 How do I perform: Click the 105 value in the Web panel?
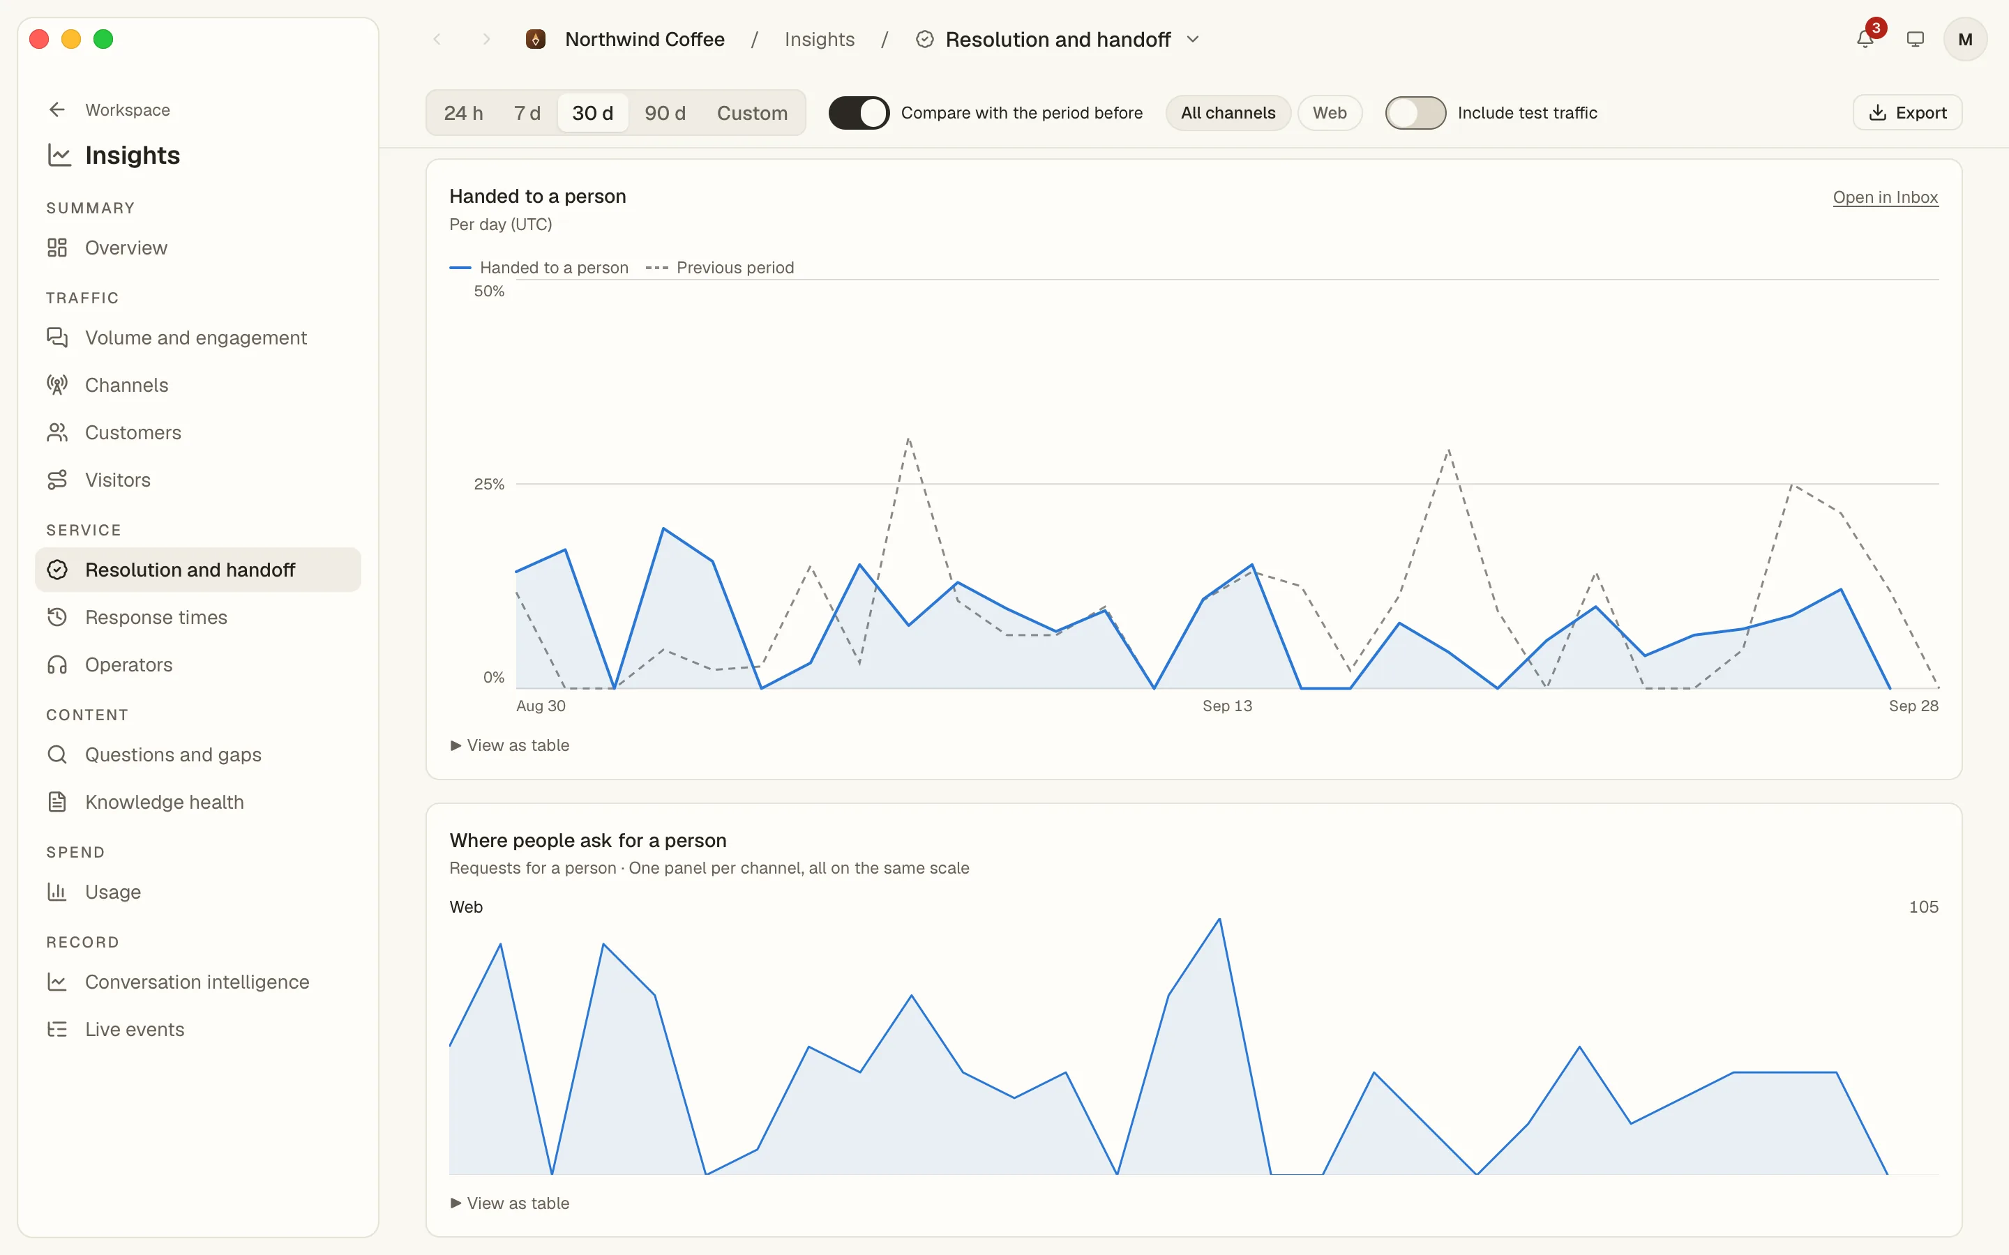1923,906
